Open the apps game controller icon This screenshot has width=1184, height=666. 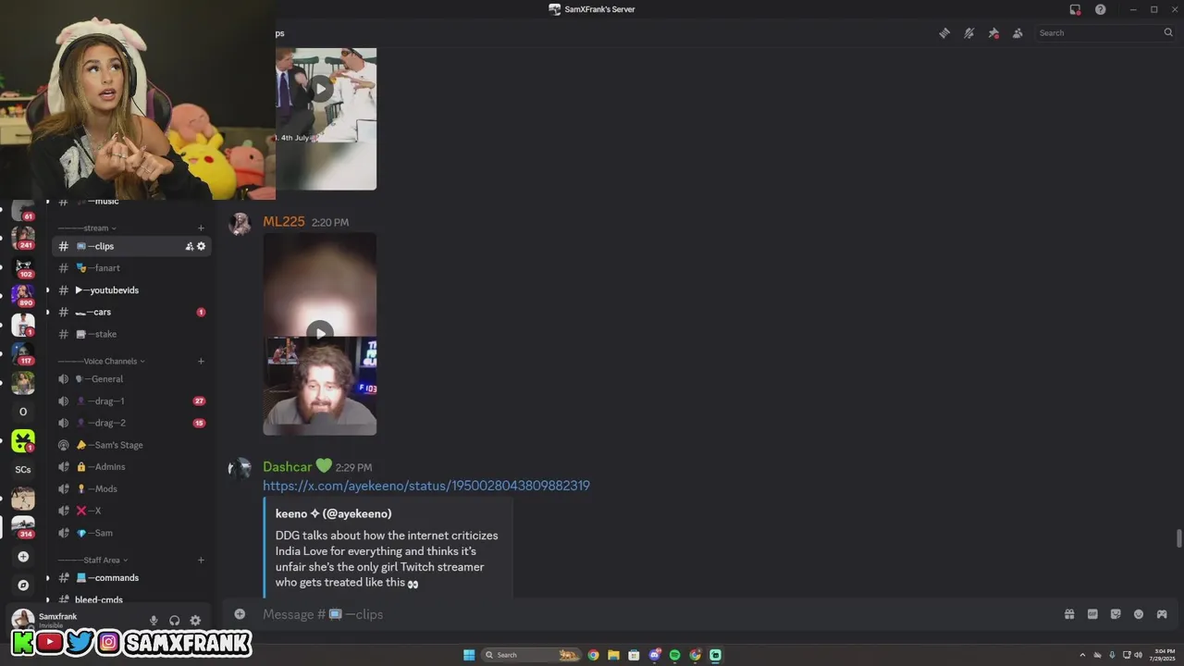pos(1162,614)
